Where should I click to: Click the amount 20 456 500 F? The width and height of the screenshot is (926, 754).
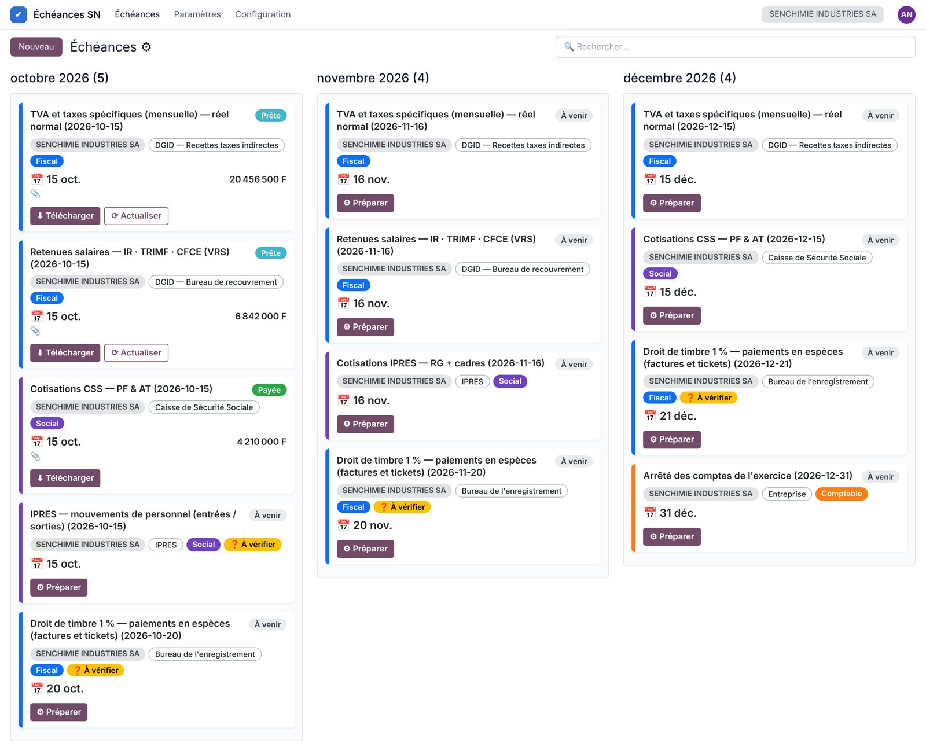point(258,180)
